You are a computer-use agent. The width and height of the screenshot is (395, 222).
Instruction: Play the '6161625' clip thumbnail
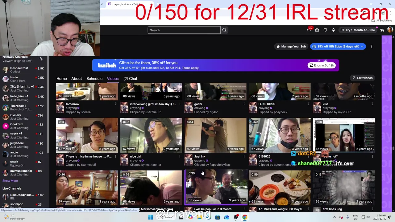[280, 135]
